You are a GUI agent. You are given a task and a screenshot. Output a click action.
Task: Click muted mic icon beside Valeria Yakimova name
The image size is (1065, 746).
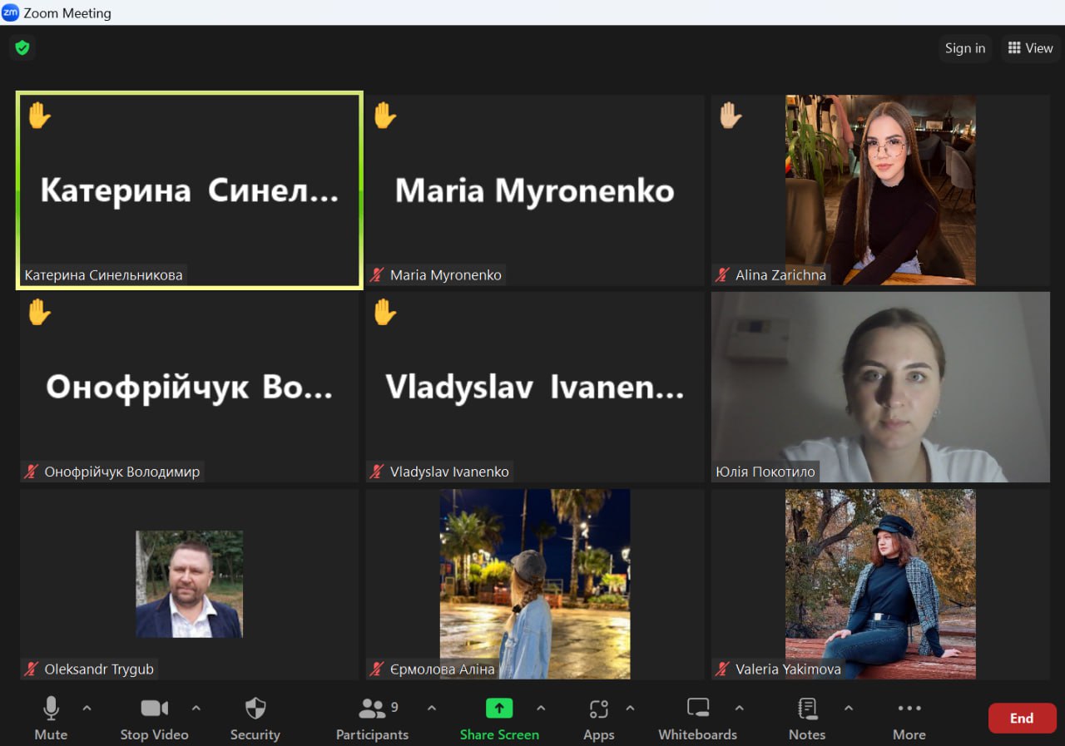723,669
